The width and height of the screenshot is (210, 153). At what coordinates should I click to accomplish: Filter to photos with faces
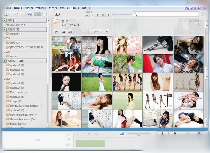coord(98,15)
